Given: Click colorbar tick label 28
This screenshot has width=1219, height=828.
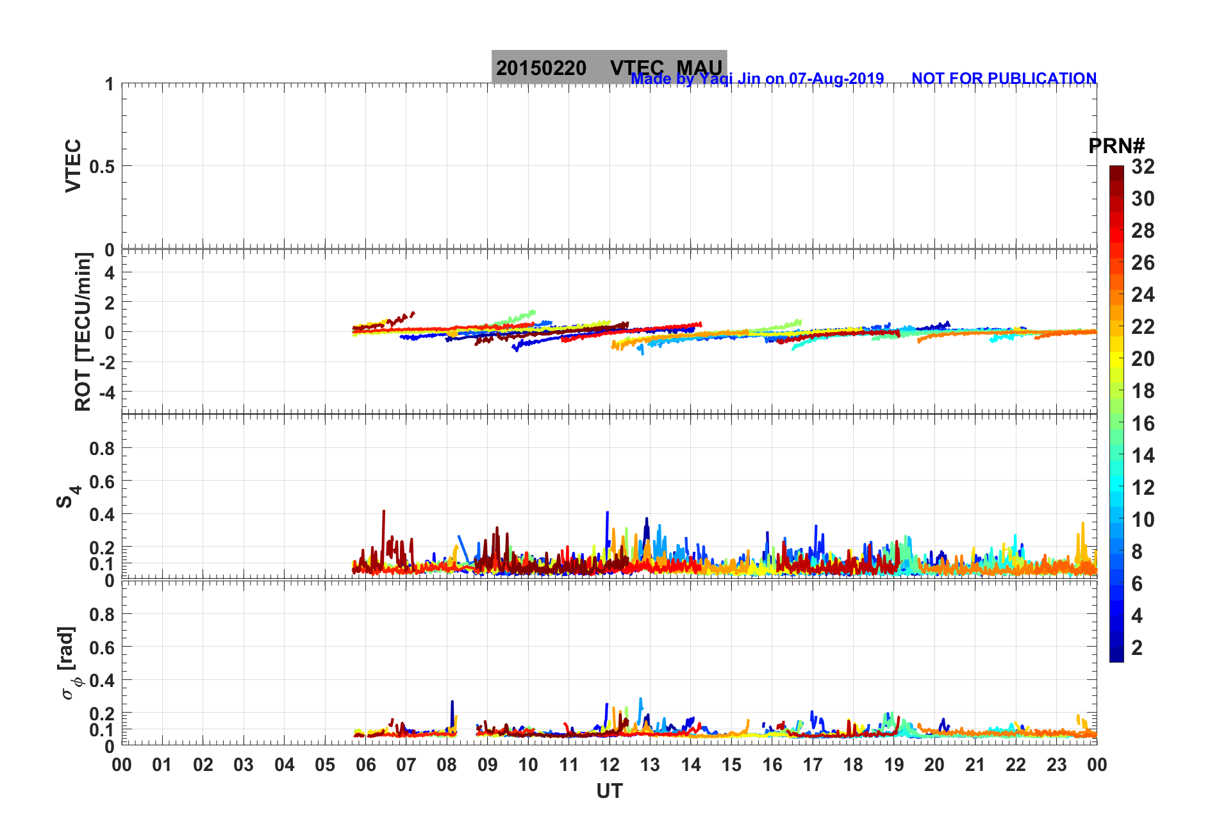Looking at the screenshot, I should pos(1143,231).
